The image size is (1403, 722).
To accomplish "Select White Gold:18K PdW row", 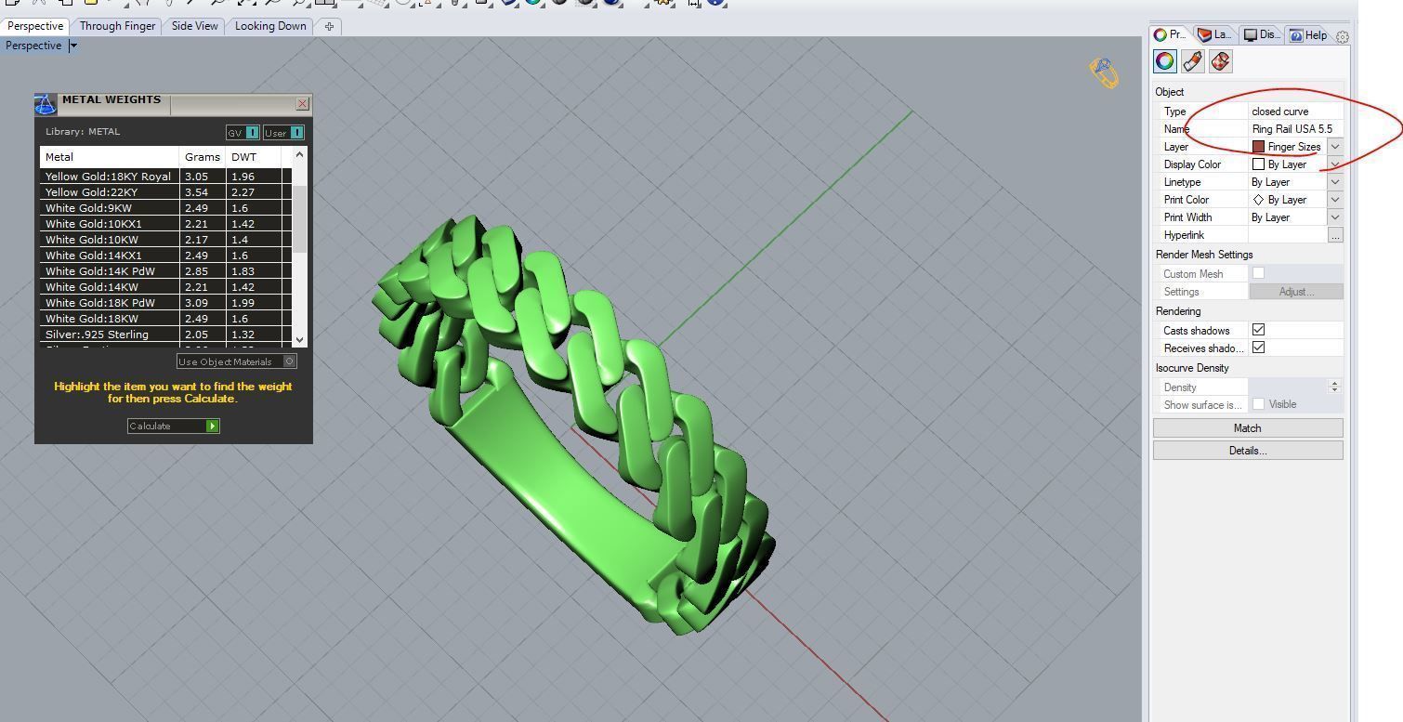I will pyautogui.click(x=165, y=303).
